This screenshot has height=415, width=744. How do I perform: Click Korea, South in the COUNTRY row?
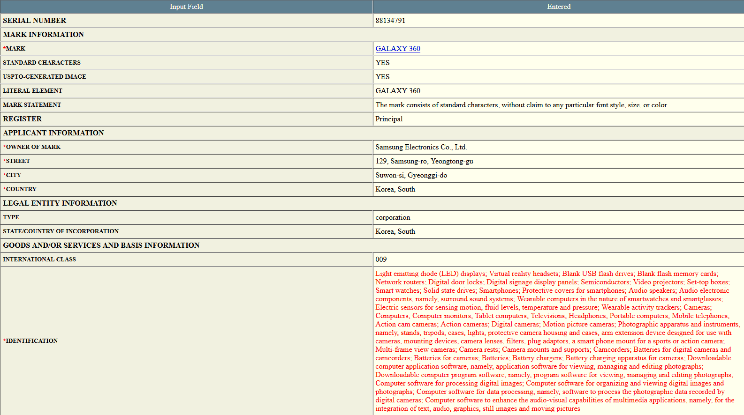395,189
